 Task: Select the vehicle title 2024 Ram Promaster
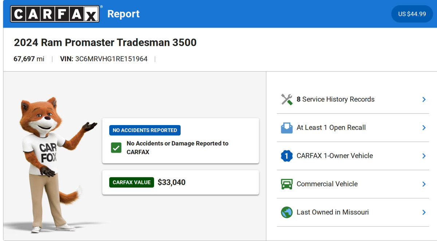105,43
